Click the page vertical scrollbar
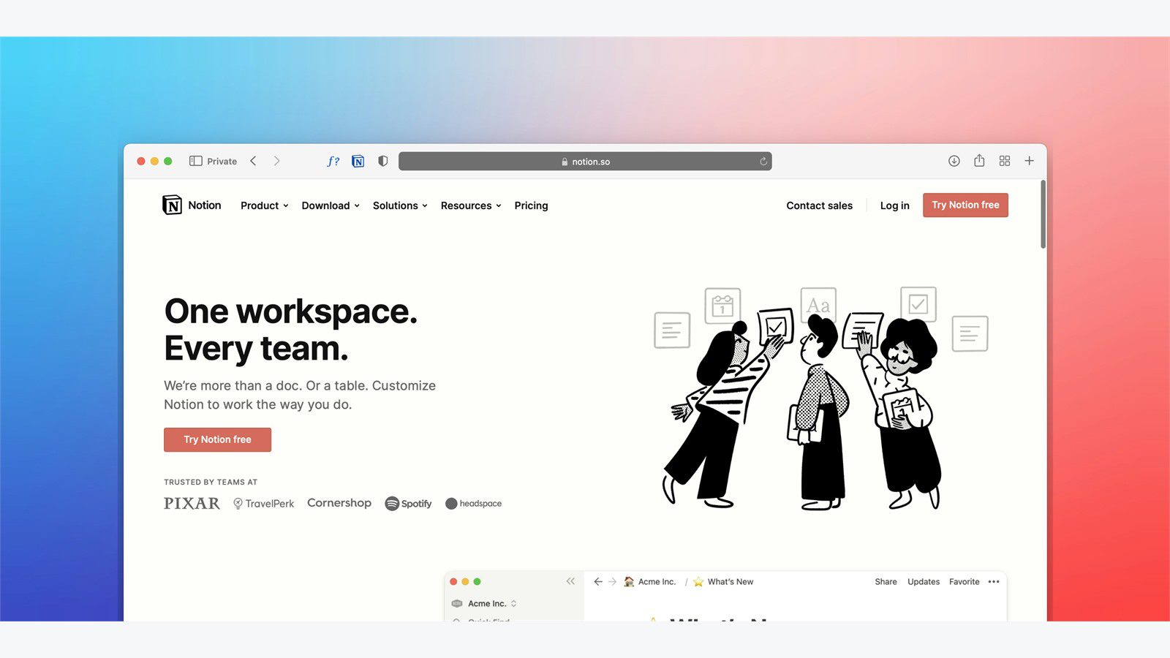 pyautogui.click(x=1043, y=214)
